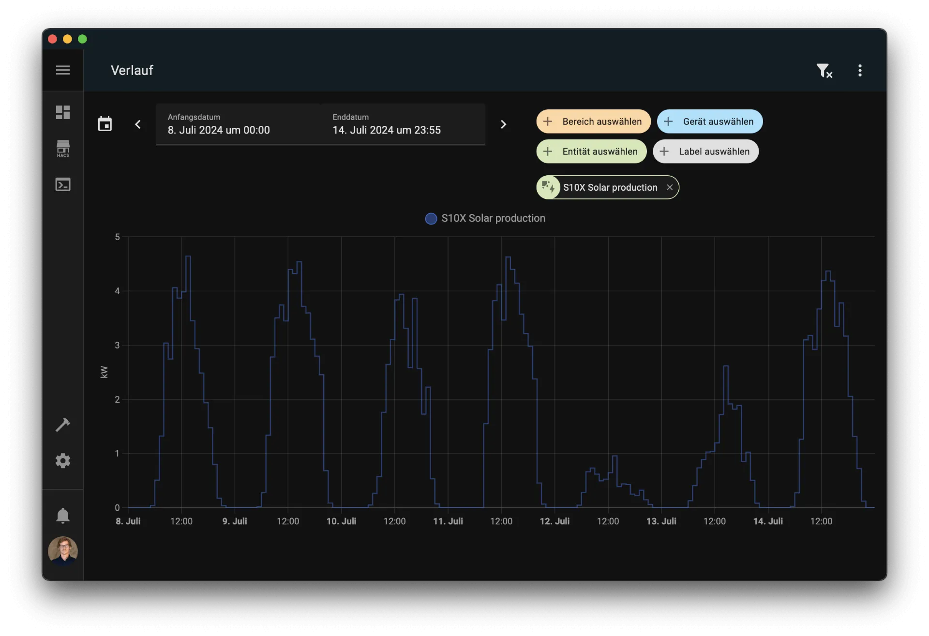Toggle S10X Solar production legend series
Screen dimensions: 929x636
tap(485, 218)
